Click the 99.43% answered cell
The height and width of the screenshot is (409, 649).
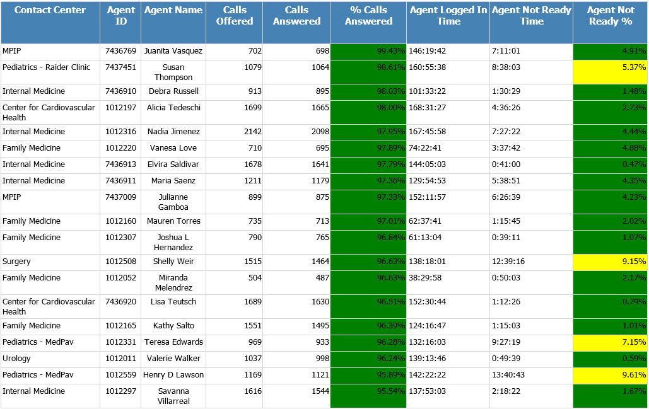pyautogui.click(x=368, y=51)
